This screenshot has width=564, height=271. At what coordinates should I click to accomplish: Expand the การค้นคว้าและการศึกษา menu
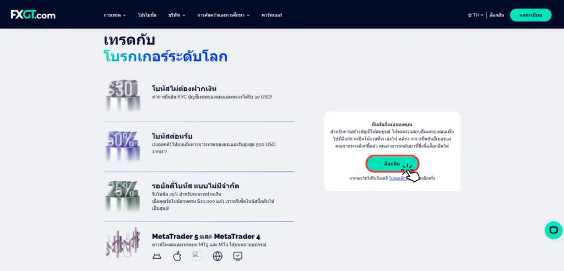click(224, 15)
